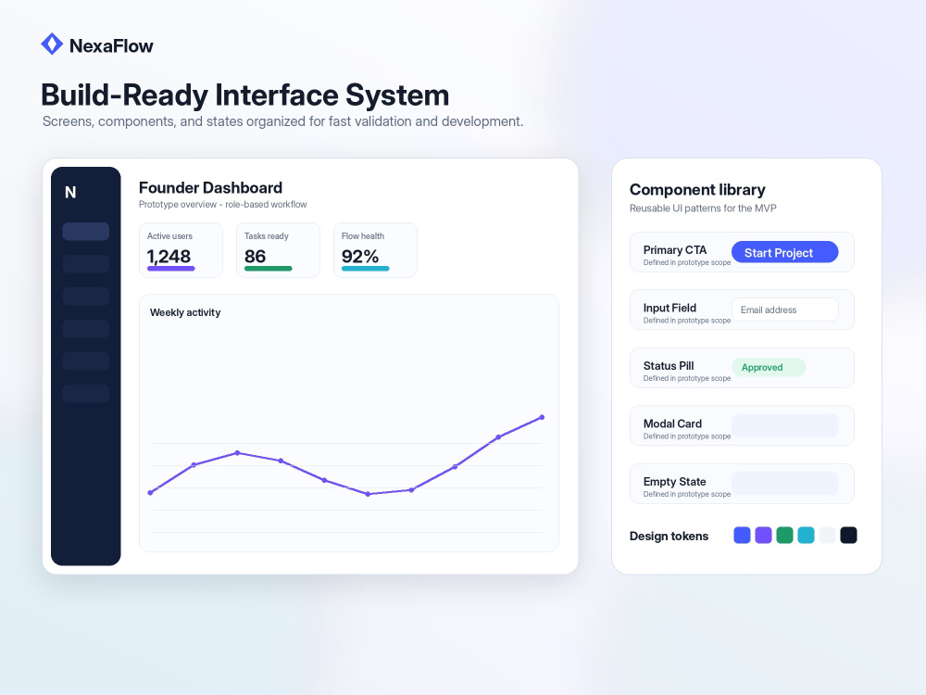Click the green progress bar under 86
The width and height of the screenshot is (926, 695).
(x=269, y=269)
